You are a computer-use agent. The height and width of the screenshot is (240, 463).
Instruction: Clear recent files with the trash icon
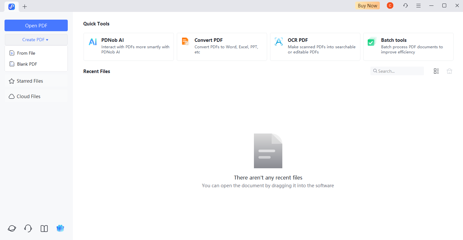(x=449, y=71)
